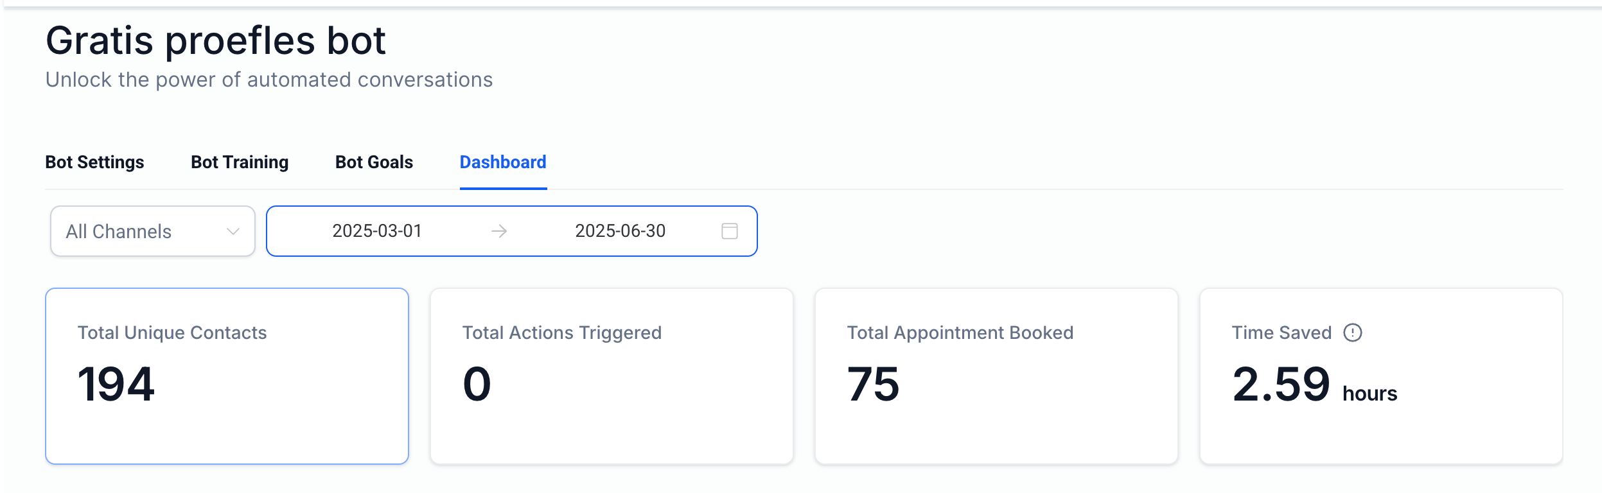1602x493 pixels.
Task: Open the Bot Training tab
Action: (240, 162)
